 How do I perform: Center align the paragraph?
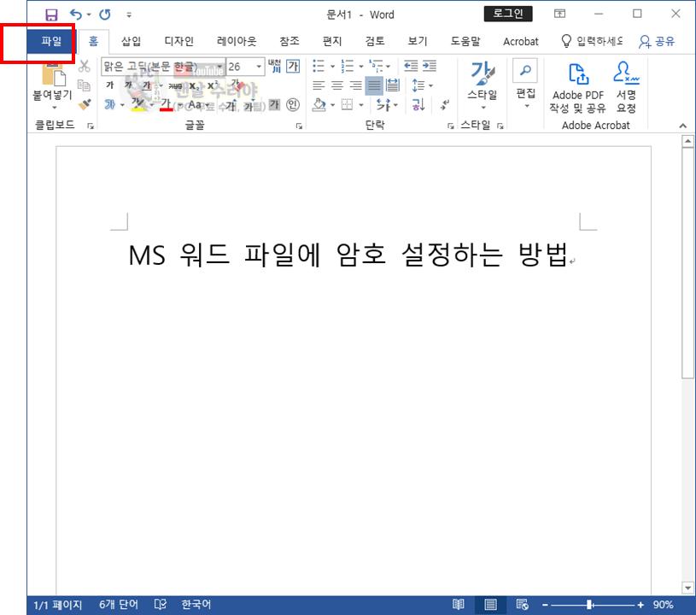[337, 85]
